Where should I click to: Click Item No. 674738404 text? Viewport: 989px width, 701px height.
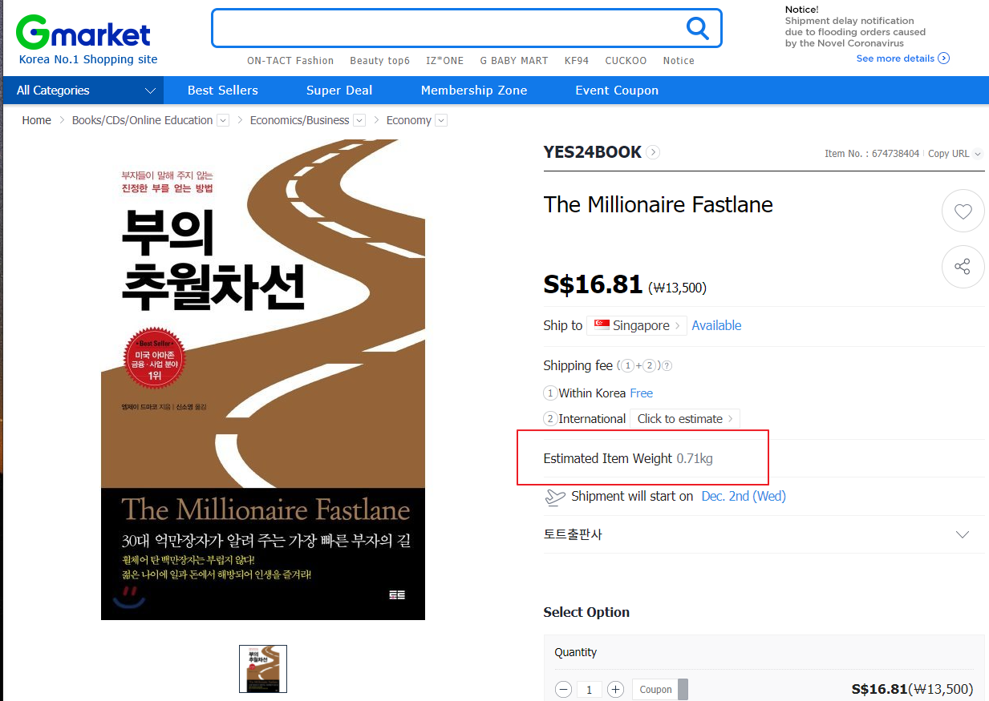pos(872,154)
